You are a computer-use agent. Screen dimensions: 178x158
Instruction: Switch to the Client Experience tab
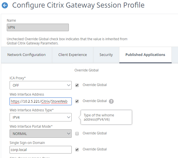point(72,55)
